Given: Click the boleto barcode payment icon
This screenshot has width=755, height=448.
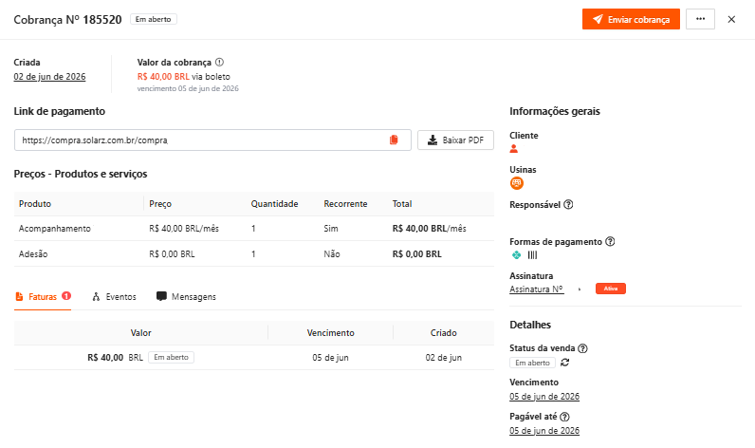Looking at the screenshot, I should tap(532, 254).
